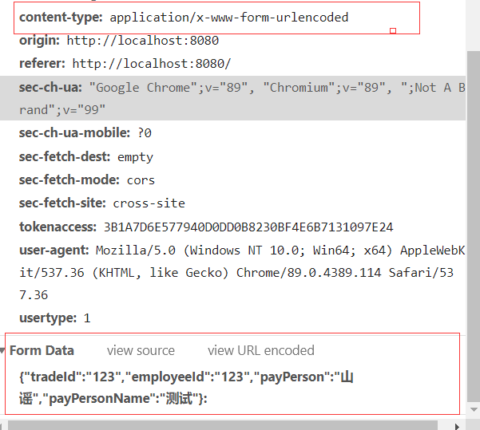The height and width of the screenshot is (430, 480).
Task: Select the sec-ch-ua-mobile header row
Action: click(x=85, y=133)
